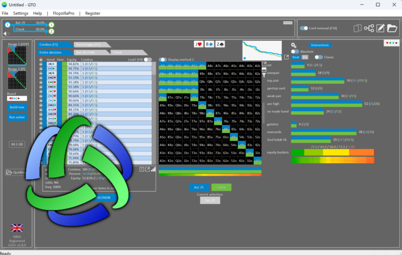Open the gears settings icon near Instructions
Viewport: 402px width, 255px height.
coord(294,45)
